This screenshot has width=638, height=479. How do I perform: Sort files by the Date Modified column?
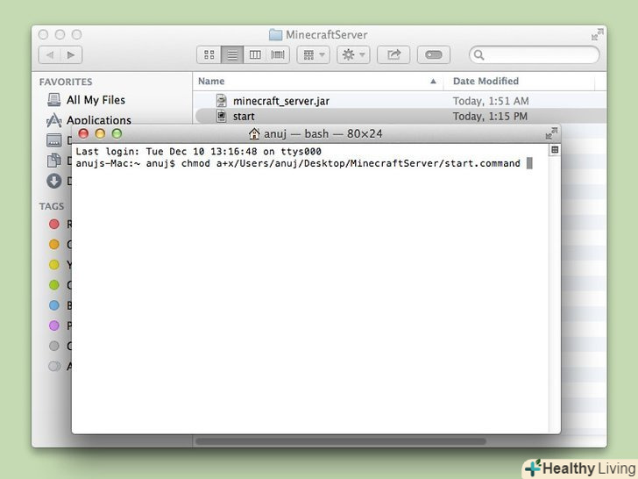(486, 81)
